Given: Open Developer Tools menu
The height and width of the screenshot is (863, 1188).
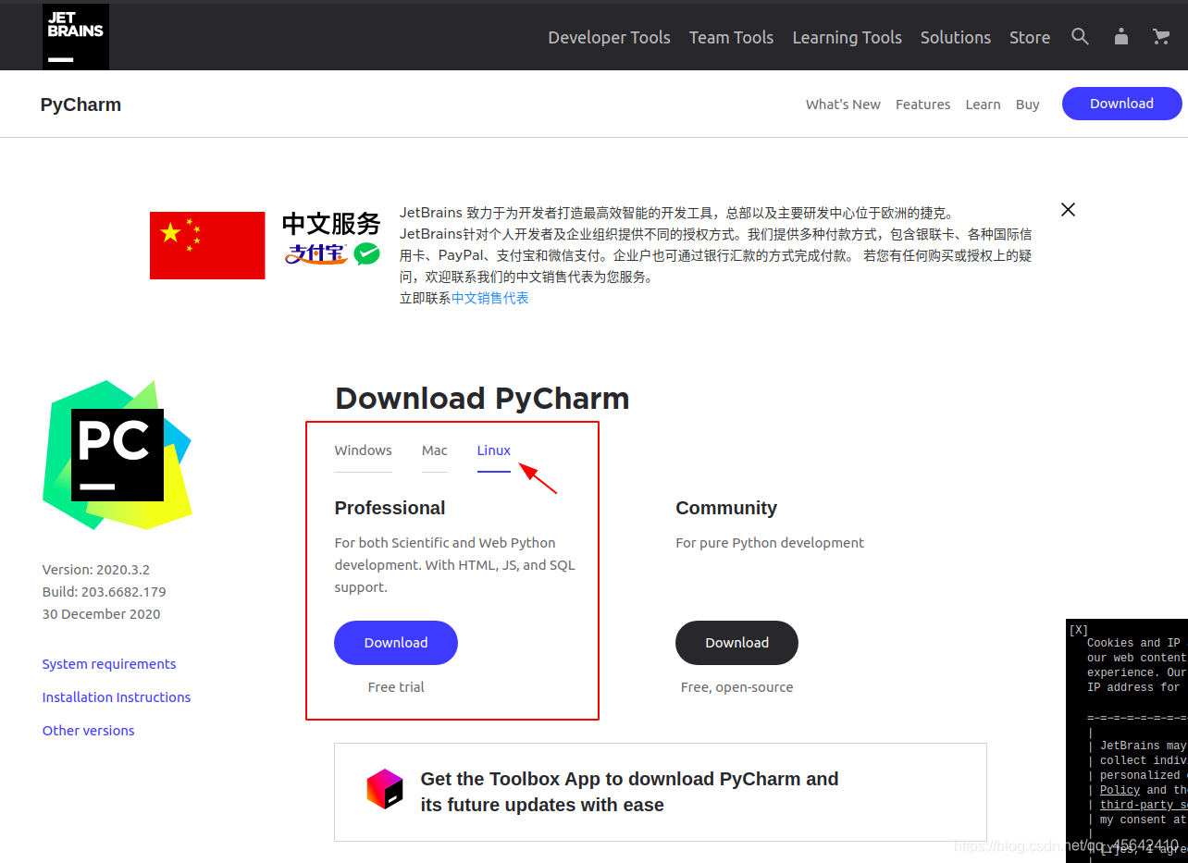Looking at the screenshot, I should click(609, 38).
